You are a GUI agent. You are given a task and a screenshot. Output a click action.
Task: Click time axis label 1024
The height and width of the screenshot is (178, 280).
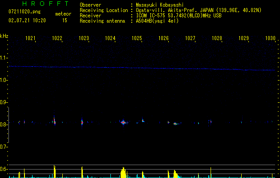(110, 38)
